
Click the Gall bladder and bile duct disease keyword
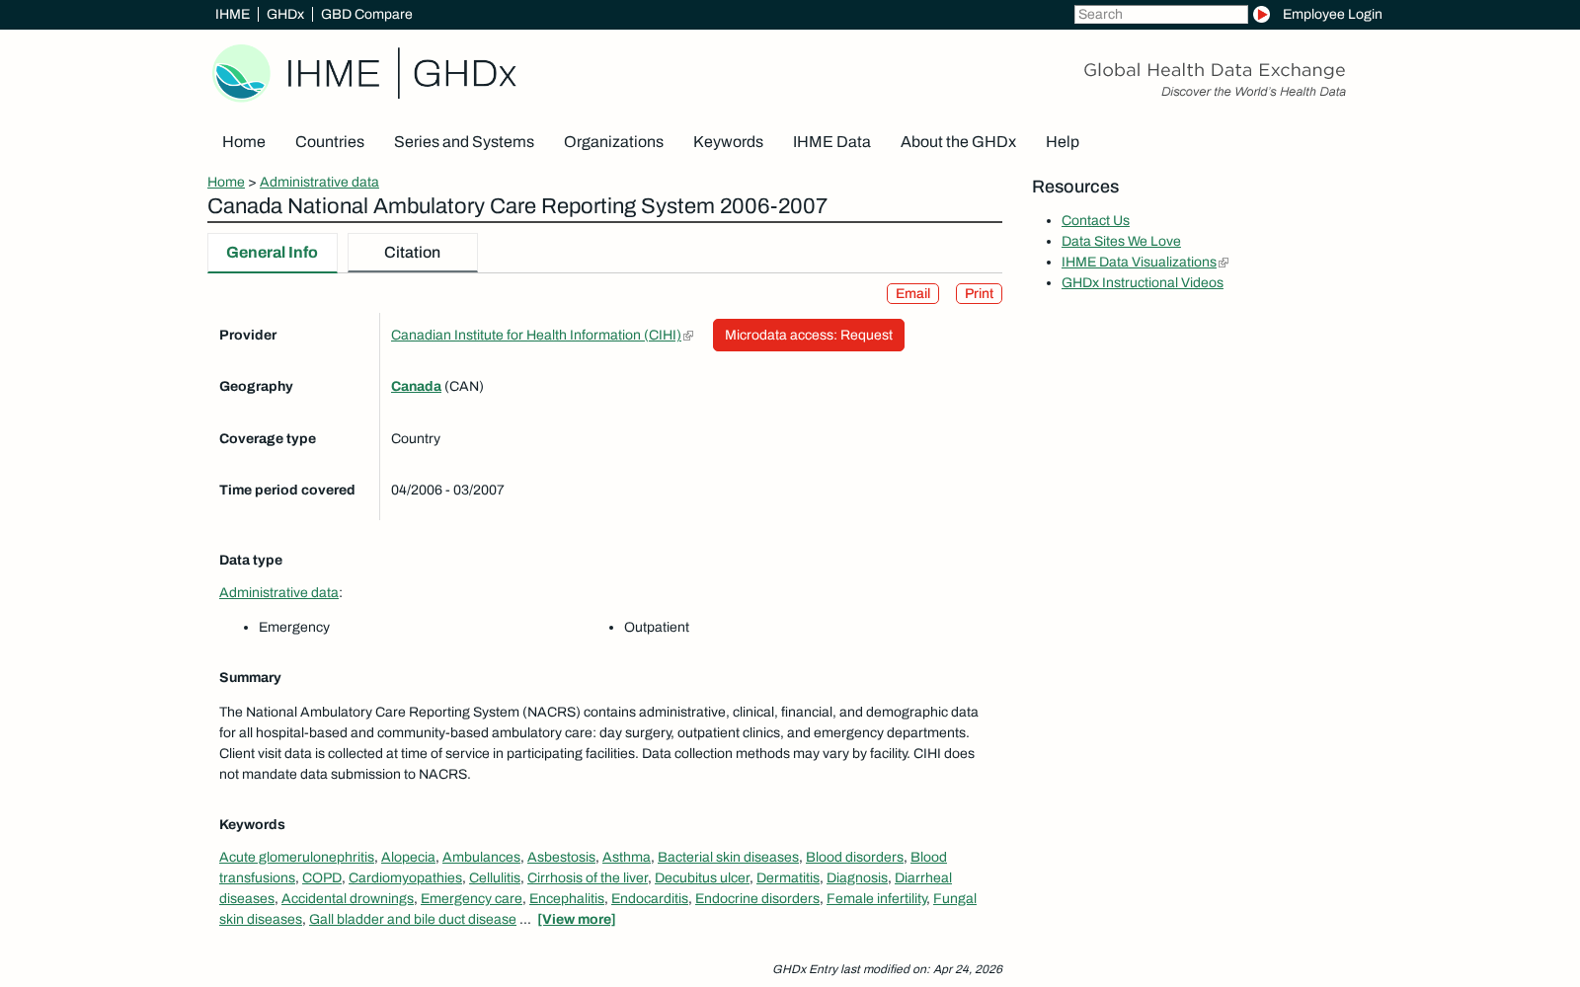point(413,919)
